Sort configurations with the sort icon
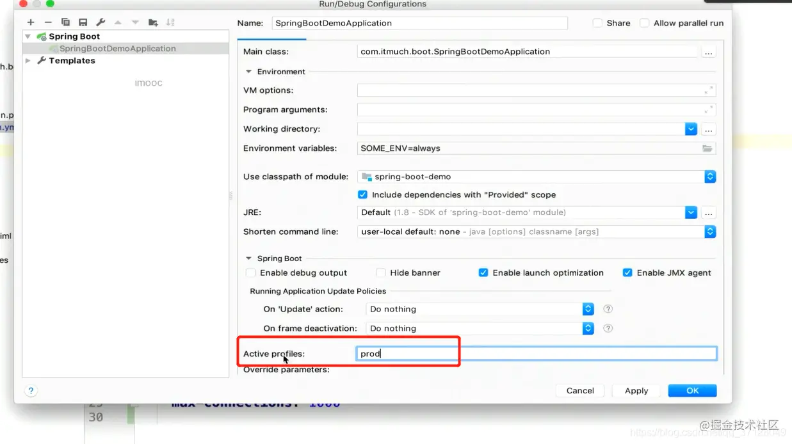This screenshot has height=444, width=792. 170,22
